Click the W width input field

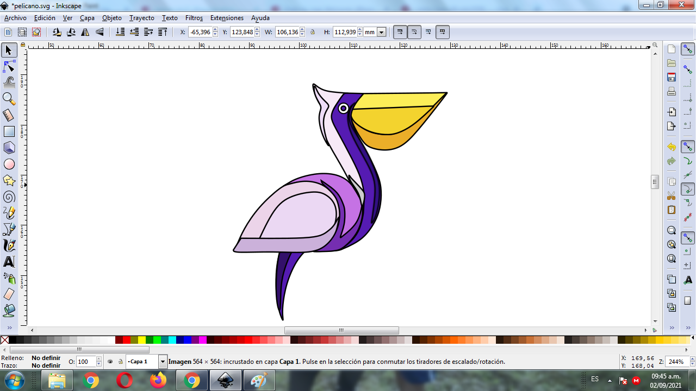288,32
